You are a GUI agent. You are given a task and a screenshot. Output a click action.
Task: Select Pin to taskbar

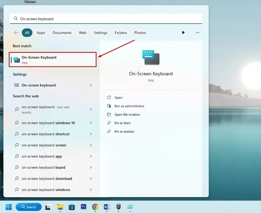click(124, 132)
